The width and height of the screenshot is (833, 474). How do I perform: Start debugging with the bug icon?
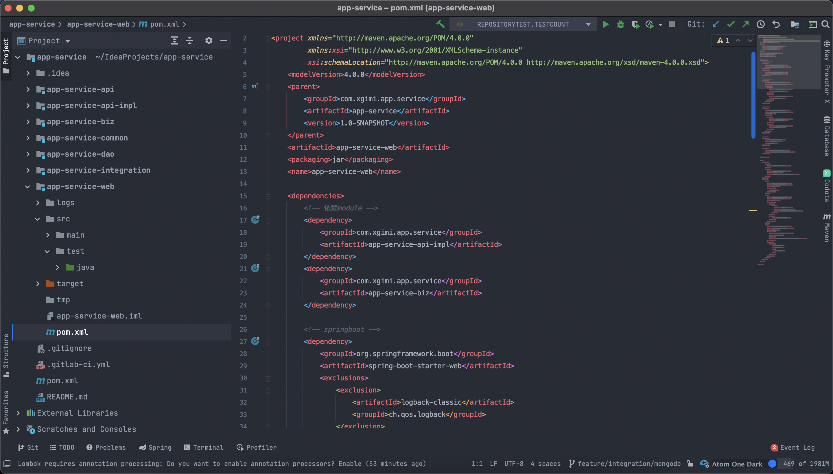621,24
